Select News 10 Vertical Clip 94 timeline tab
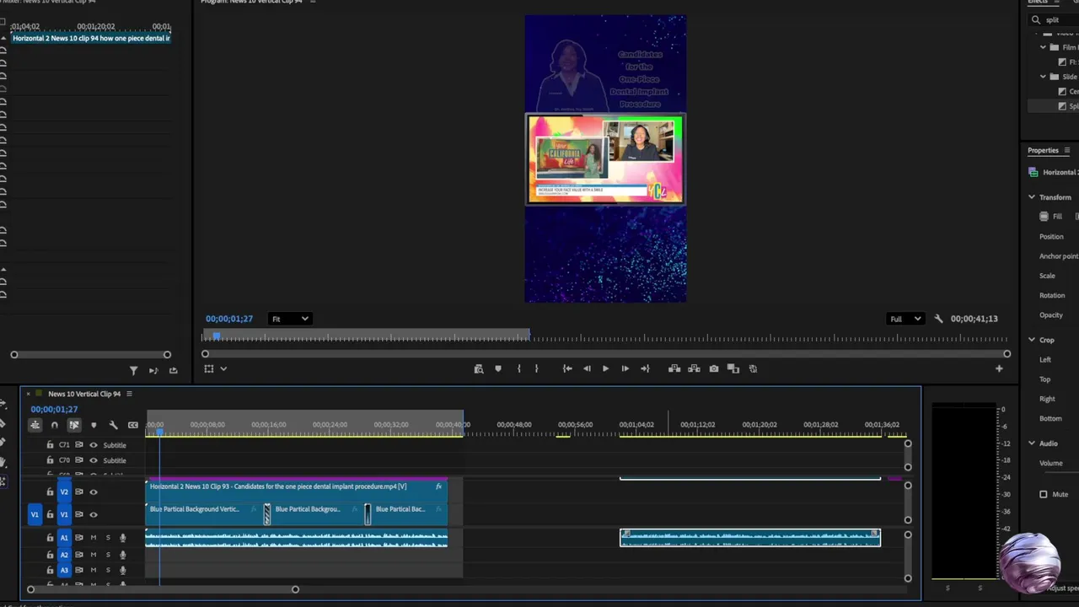Viewport: 1079px width, 607px height. [84, 394]
